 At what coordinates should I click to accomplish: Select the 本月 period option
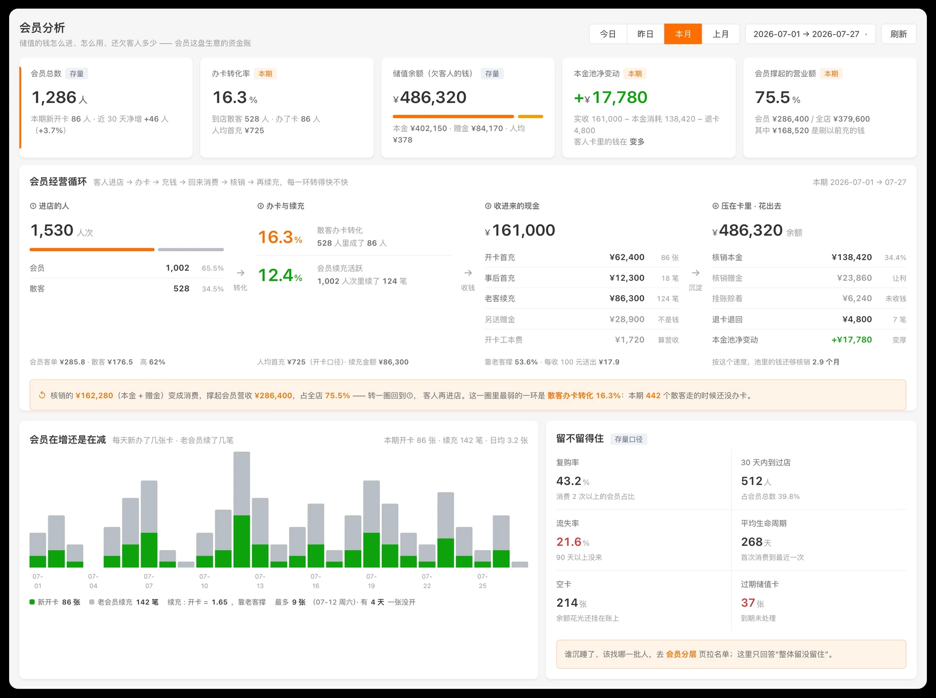pyautogui.click(x=683, y=34)
